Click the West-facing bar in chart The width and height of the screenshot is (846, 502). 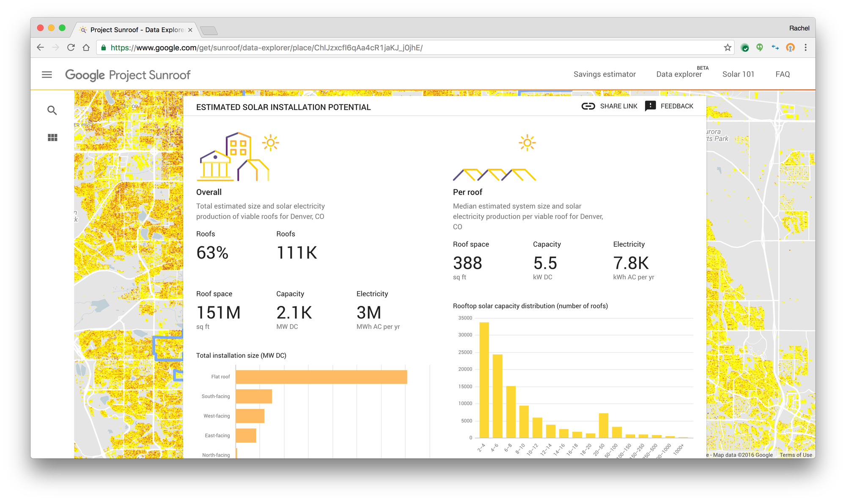(250, 416)
